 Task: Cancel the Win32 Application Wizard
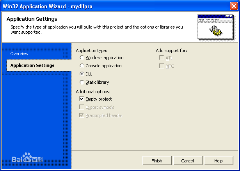[x=188, y=161]
